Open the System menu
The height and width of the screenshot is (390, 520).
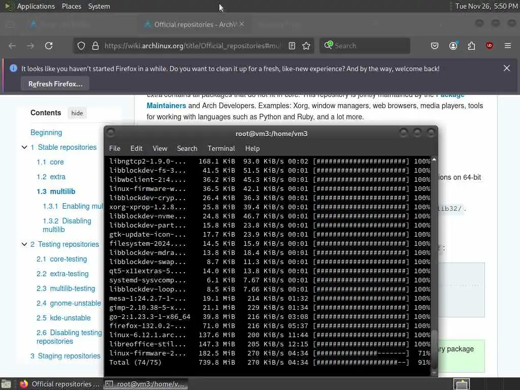[x=99, y=6]
